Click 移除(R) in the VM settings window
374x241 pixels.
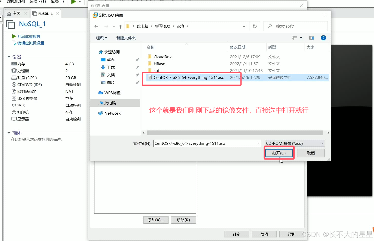coord(184,220)
